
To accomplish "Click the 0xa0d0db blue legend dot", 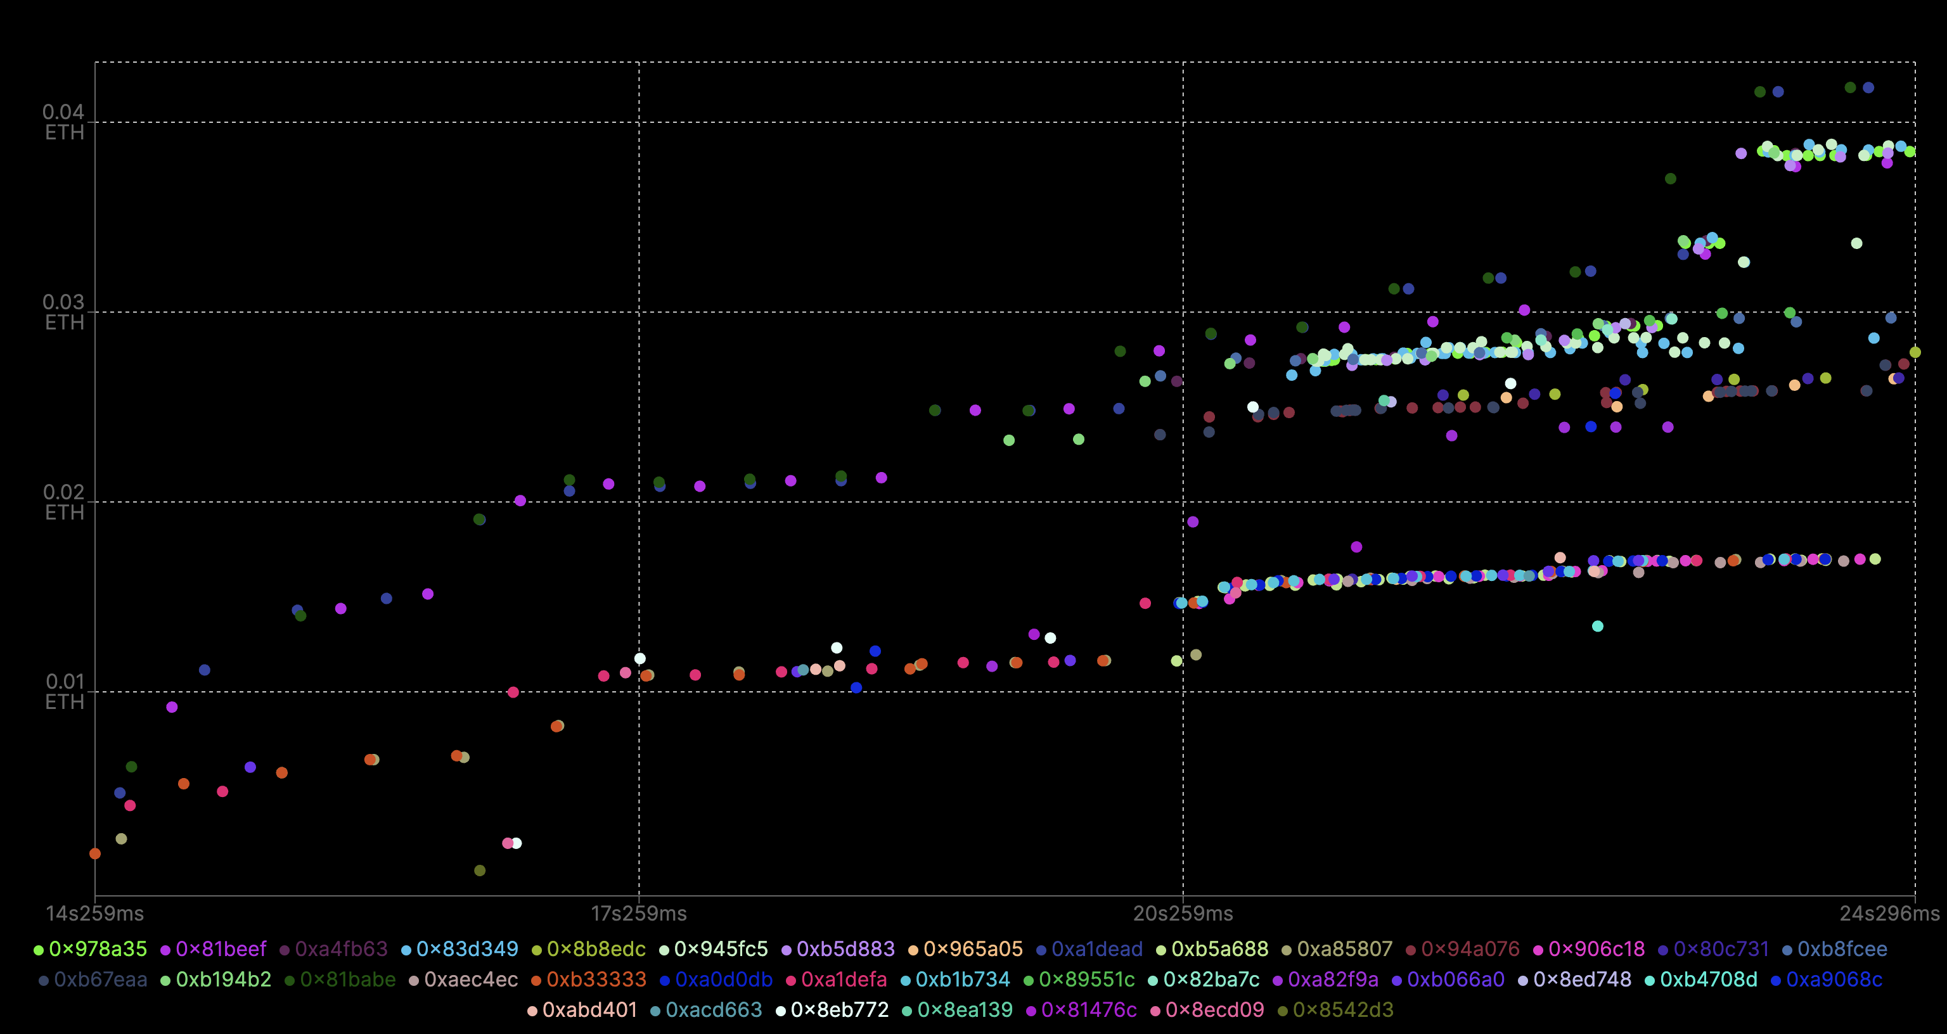I will pos(664,980).
